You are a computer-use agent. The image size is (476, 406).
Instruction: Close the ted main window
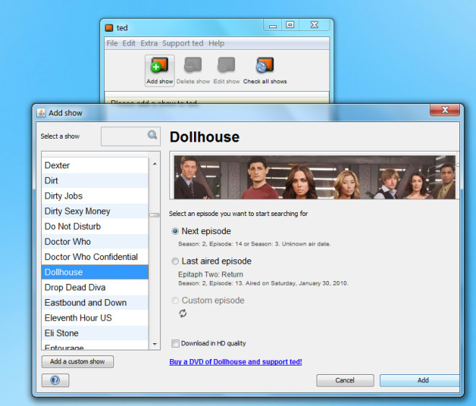pyautogui.click(x=314, y=25)
